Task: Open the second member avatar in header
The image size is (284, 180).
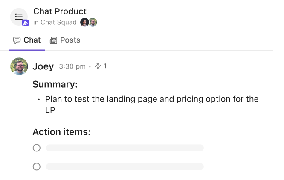Action: [x=93, y=22]
